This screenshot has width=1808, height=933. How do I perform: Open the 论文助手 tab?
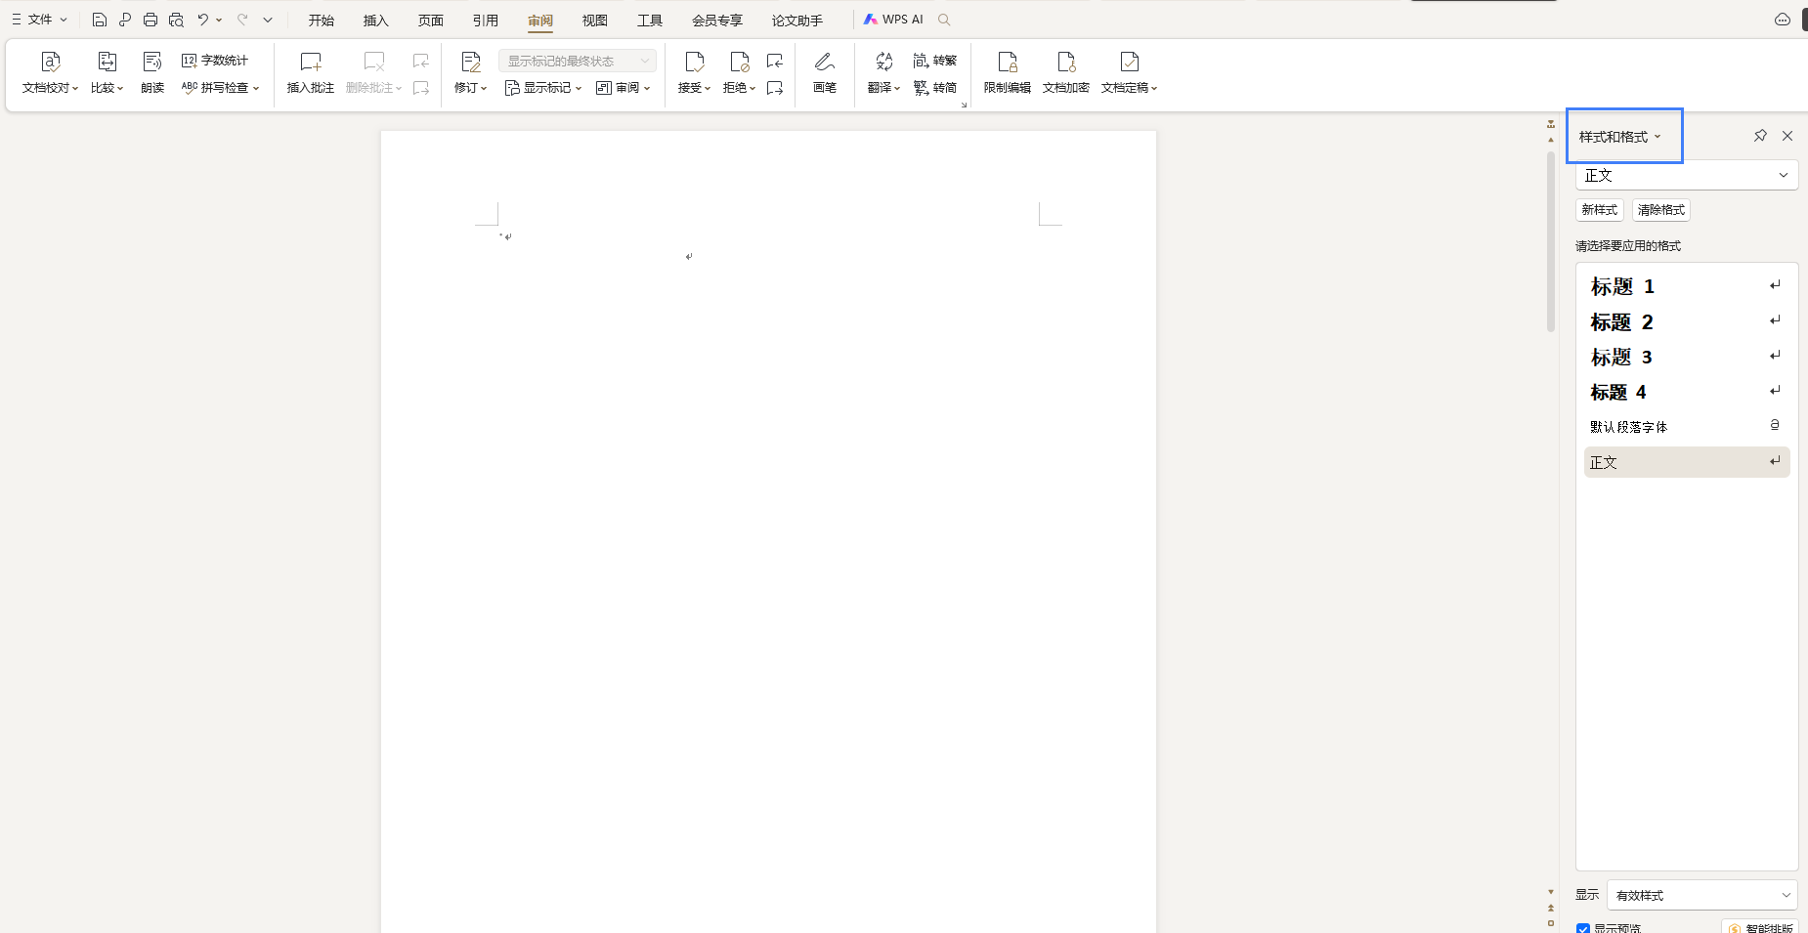point(797,21)
